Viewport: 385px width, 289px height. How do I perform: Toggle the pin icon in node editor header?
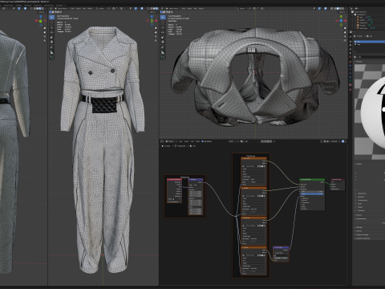click(x=274, y=141)
